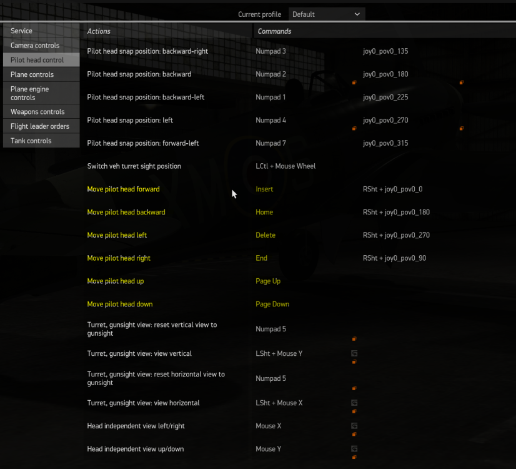Click the orange icon below Numpad 5 vertical reset binding

point(354,339)
